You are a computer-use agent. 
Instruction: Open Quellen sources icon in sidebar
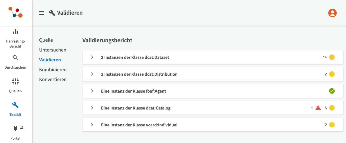15,82
